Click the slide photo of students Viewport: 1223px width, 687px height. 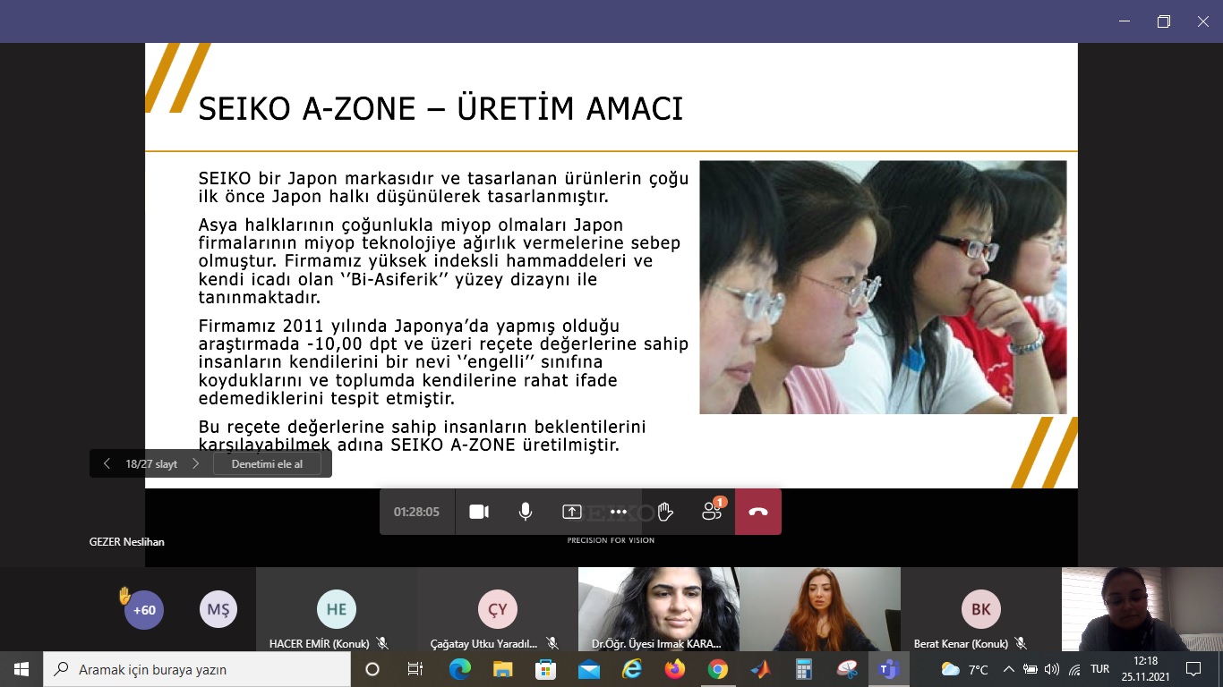pyautogui.click(x=883, y=287)
